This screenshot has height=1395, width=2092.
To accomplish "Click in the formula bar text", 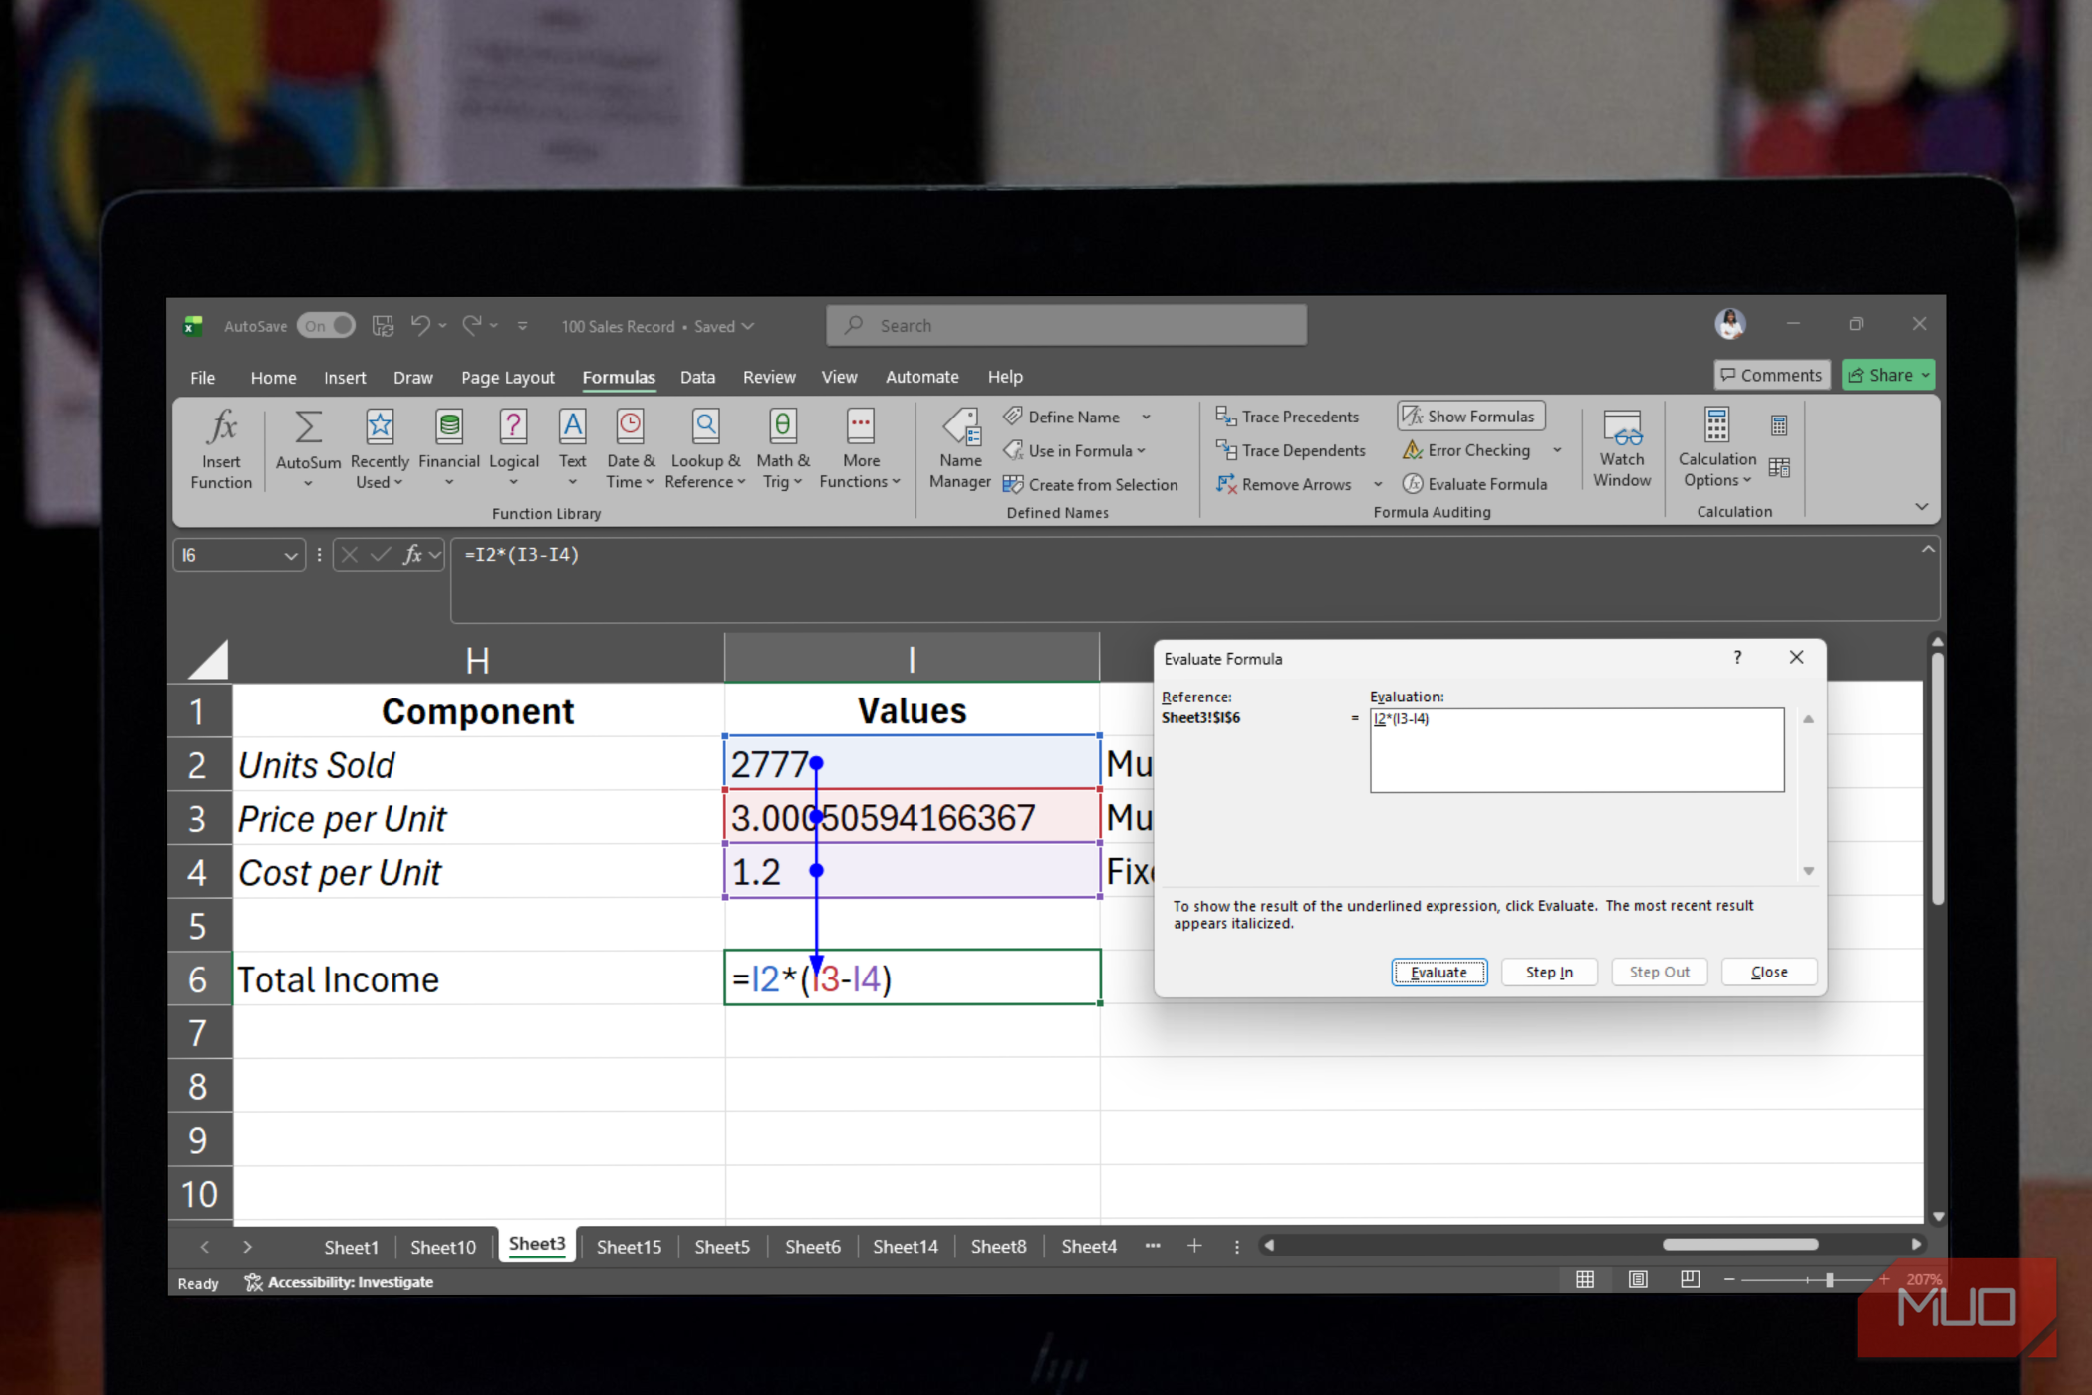I will (522, 555).
